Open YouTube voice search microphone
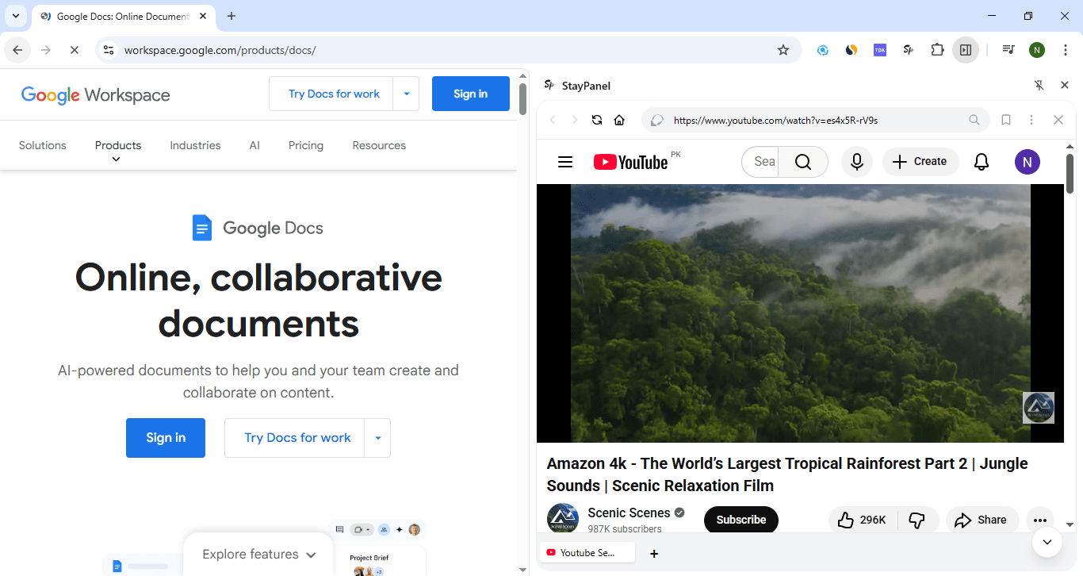This screenshot has width=1083, height=576. click(x=856, y=161)
